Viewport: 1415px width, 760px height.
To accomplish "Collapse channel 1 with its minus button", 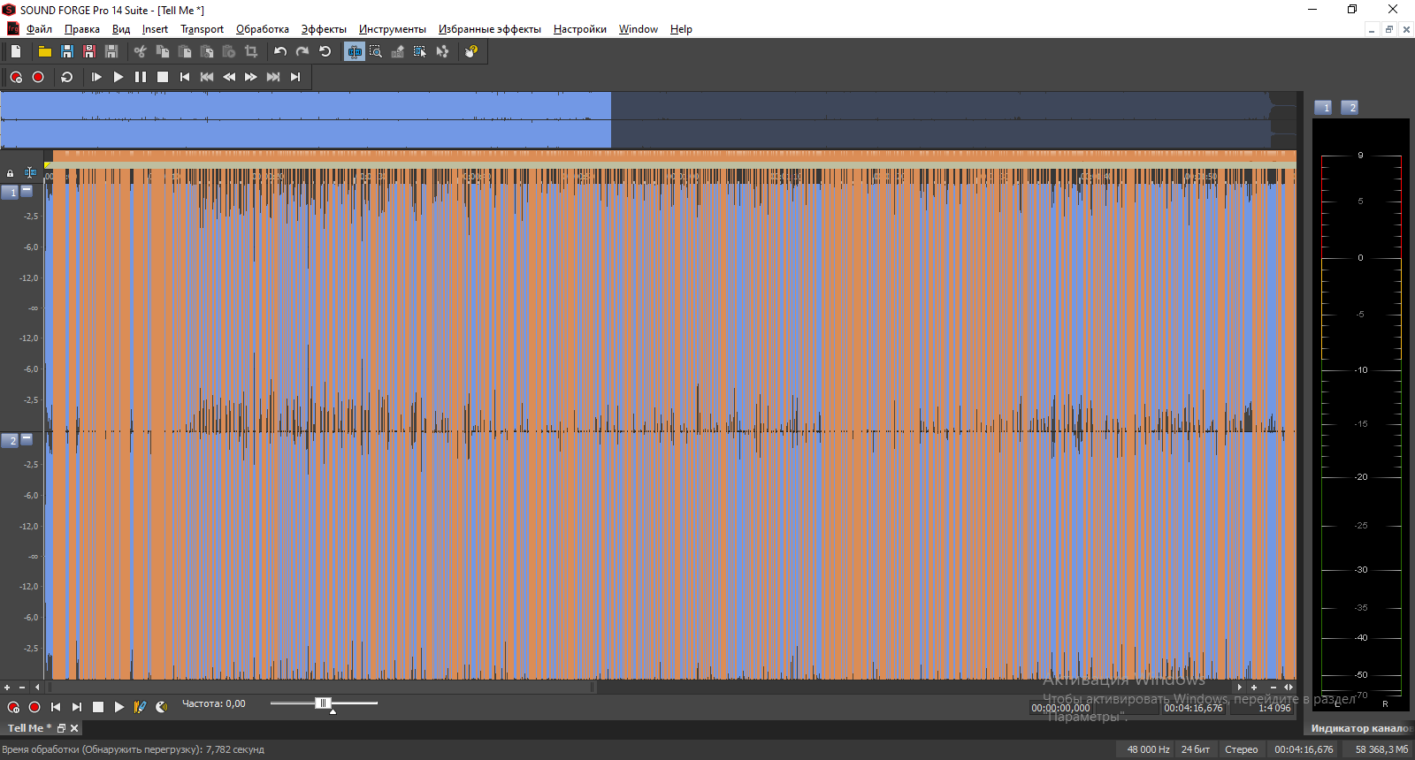I will [x=27, y=190].
